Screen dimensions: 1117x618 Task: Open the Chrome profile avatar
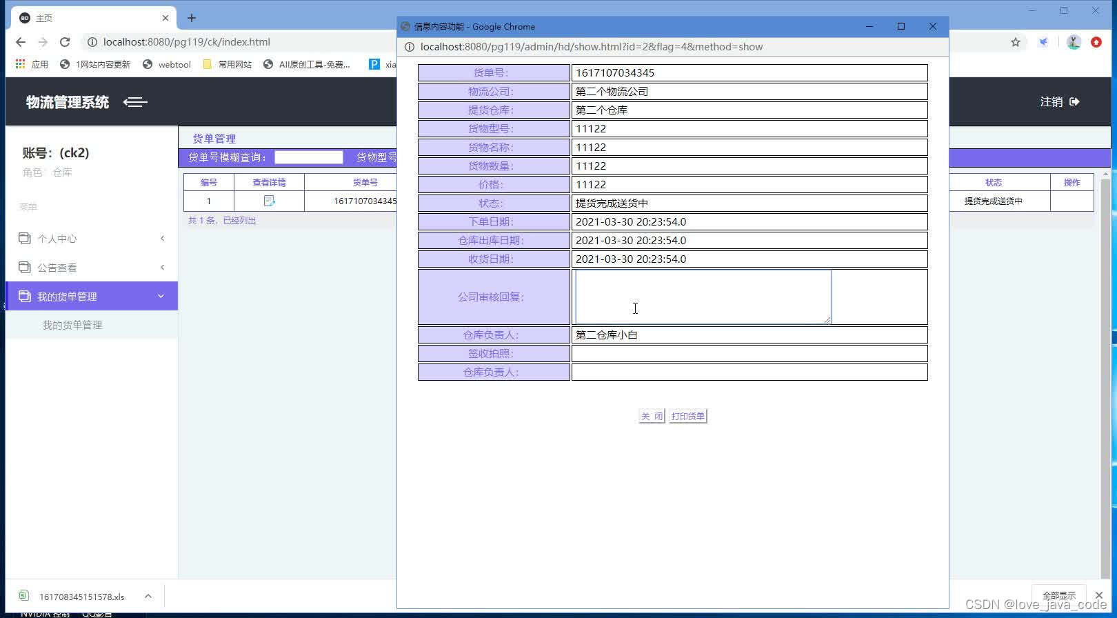(1074, 42)
